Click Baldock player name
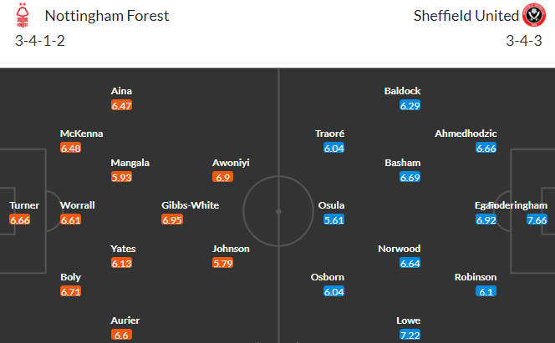Viewport: 555px width, 343px height. tap(402, 91)
